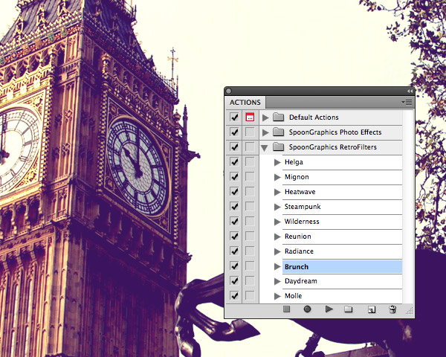Expand the Molle action steps
The height and width of the screenshot is (357, 446).
[x=277, y=296]
